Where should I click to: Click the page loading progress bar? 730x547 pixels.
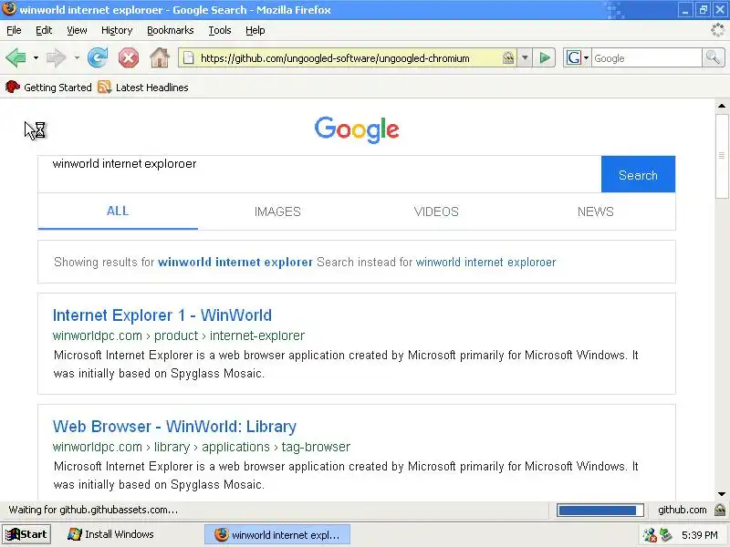pos(600,511)
